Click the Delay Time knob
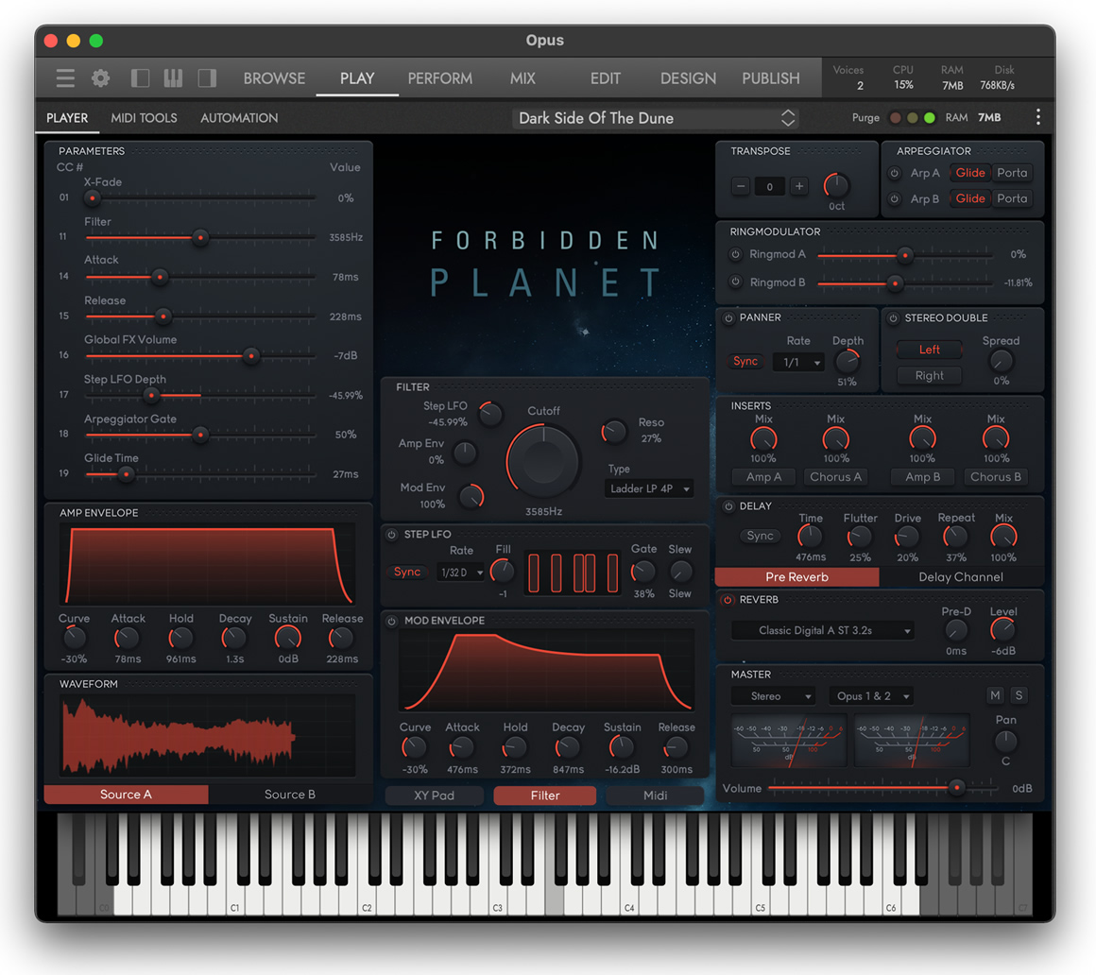This screenshot has width=1096, height=975. click(810, 538)
